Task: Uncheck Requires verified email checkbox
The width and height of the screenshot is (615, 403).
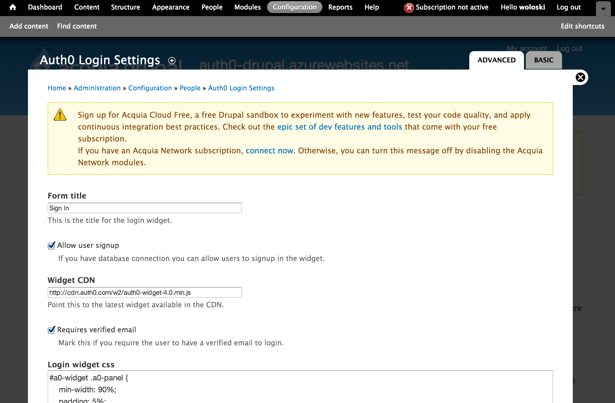Action: (x=51, y=330)
